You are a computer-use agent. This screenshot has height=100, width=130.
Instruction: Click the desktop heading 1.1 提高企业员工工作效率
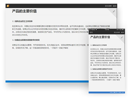[x=22, y=21]
